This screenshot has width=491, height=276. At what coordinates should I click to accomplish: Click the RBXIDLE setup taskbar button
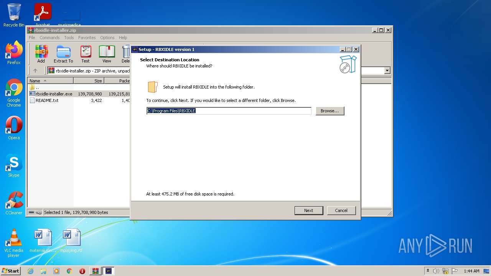109,271
